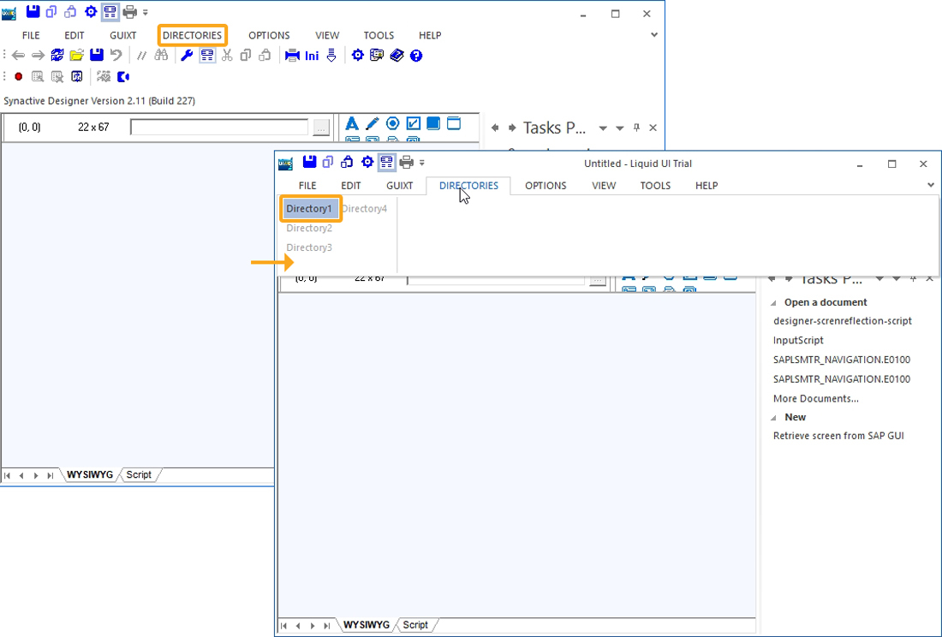Image resolution: width=942 pixels, height=637 pixels.
Task: Toggle the pin on back window Tasks pane
Action: tap(636, 128)
